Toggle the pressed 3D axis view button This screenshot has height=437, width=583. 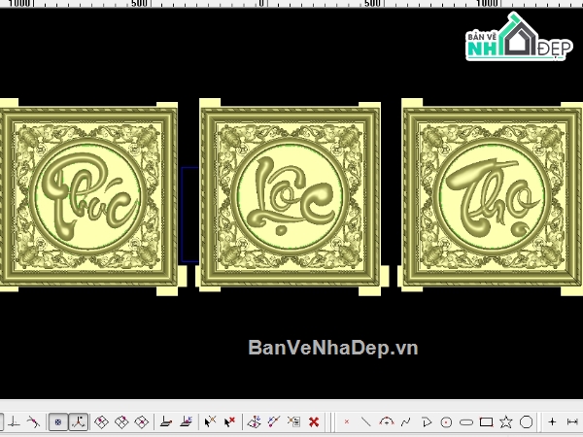(79, 422)
